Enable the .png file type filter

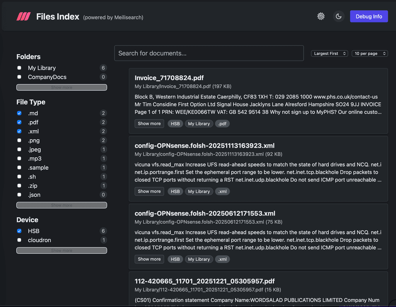(19, 141)
